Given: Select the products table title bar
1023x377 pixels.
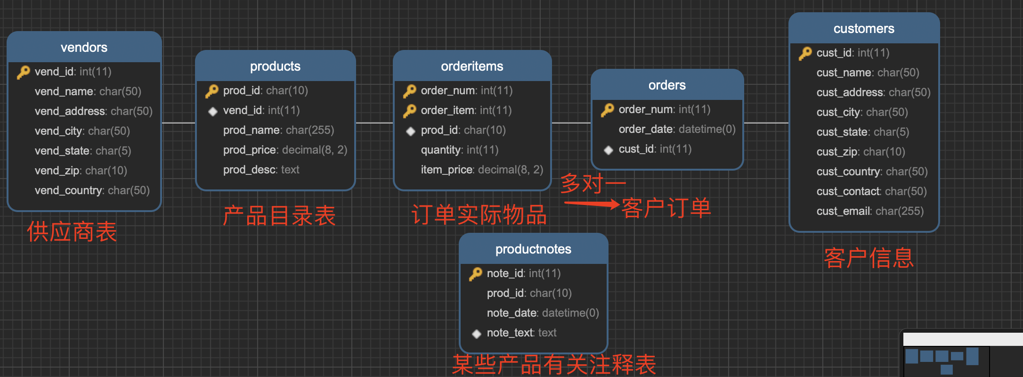Looking at the screenshot, I should [275, 66].
